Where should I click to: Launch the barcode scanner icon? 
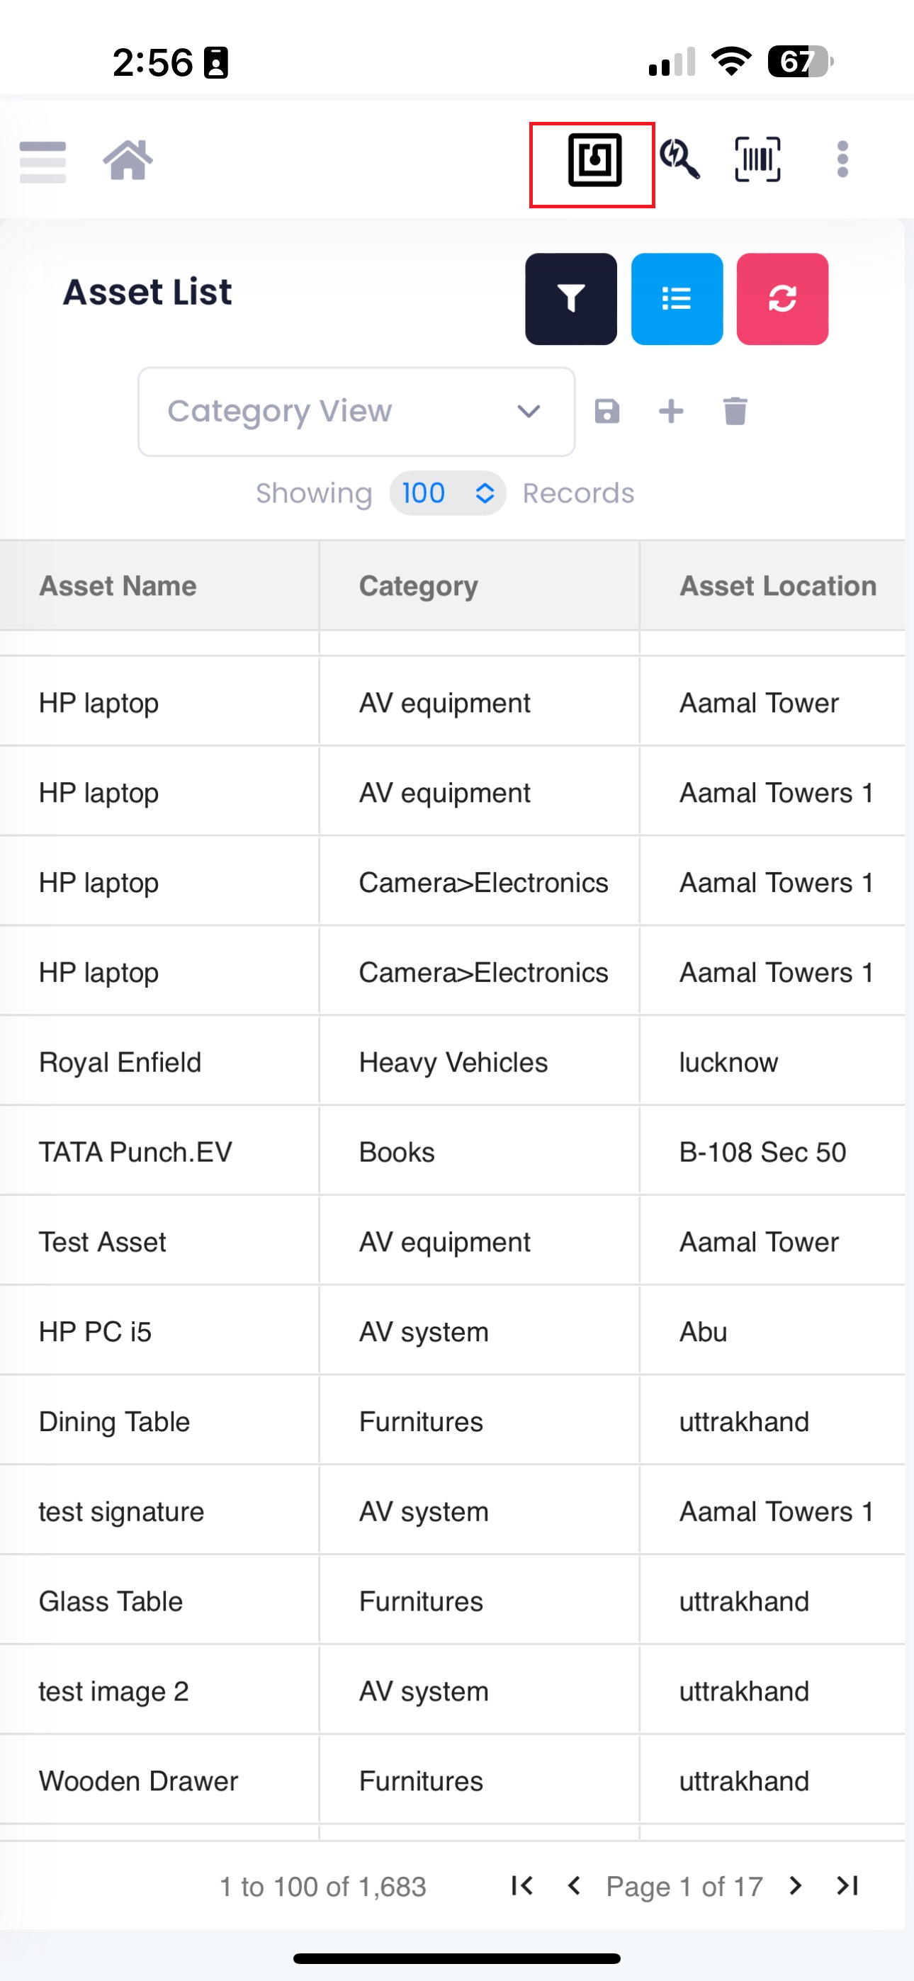pos(758,159)
